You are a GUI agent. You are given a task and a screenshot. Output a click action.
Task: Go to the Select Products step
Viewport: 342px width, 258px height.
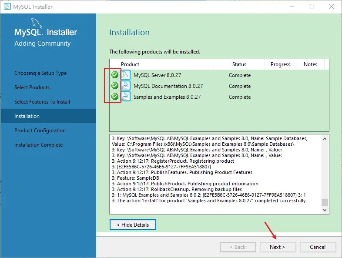click(32, 87)
